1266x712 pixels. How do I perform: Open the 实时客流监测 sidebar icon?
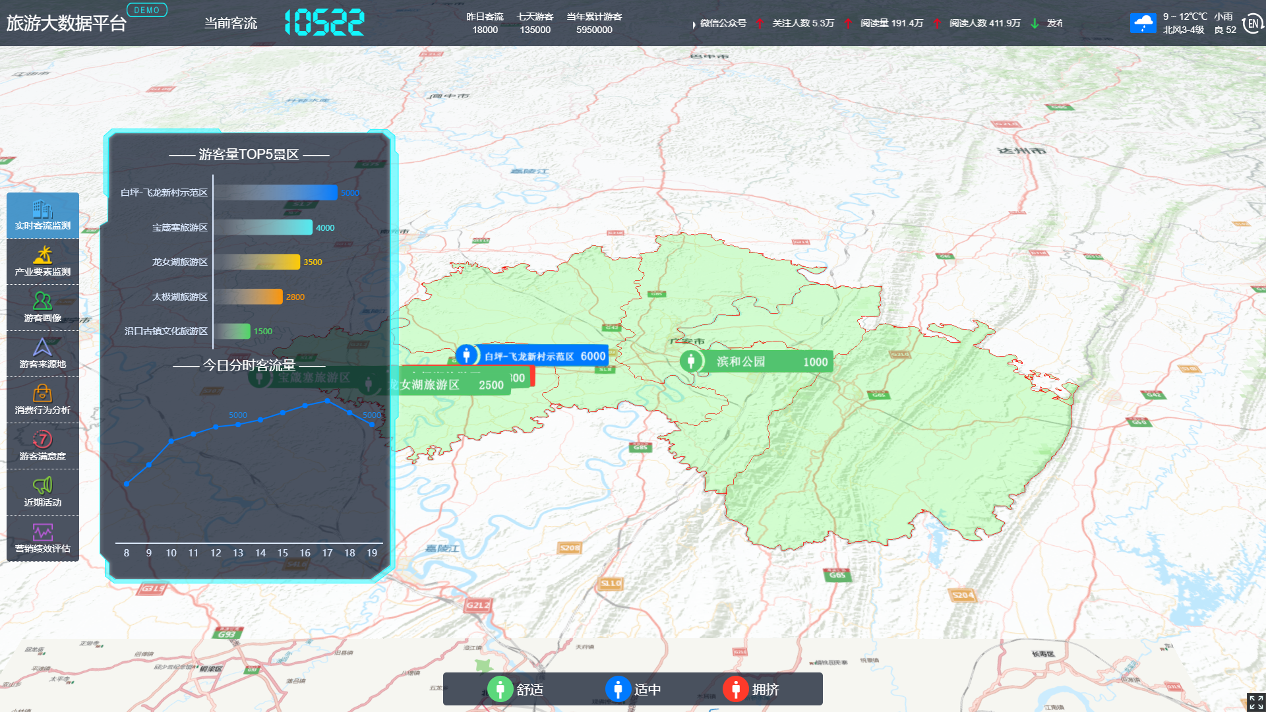[x=42, y=210]
